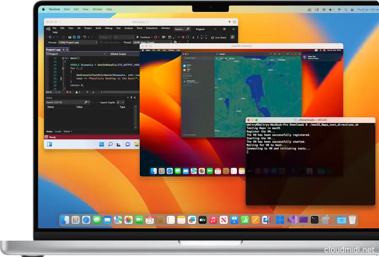Open Safari from the macOS dock
The height and width of the screenshot is (257, 379).
(x=86, y=220)
